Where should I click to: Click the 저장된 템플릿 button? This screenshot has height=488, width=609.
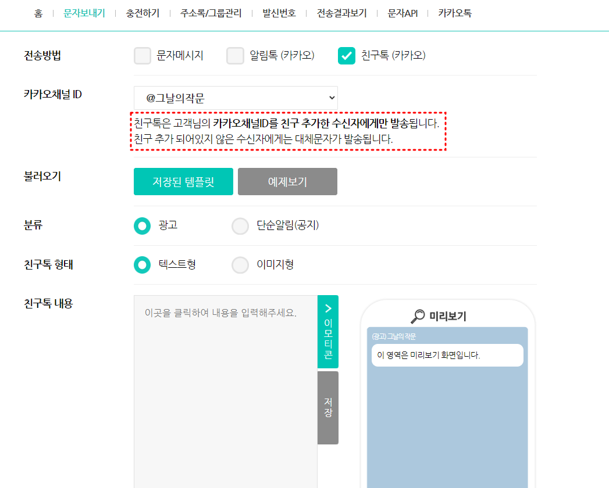click(183, 181)
